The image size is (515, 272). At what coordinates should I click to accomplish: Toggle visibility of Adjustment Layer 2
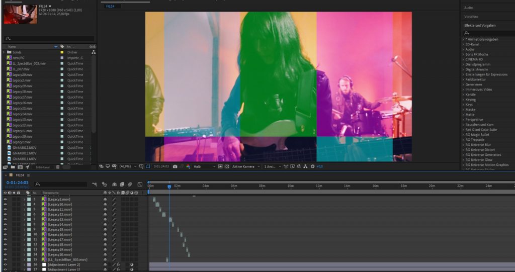(5, 264)
